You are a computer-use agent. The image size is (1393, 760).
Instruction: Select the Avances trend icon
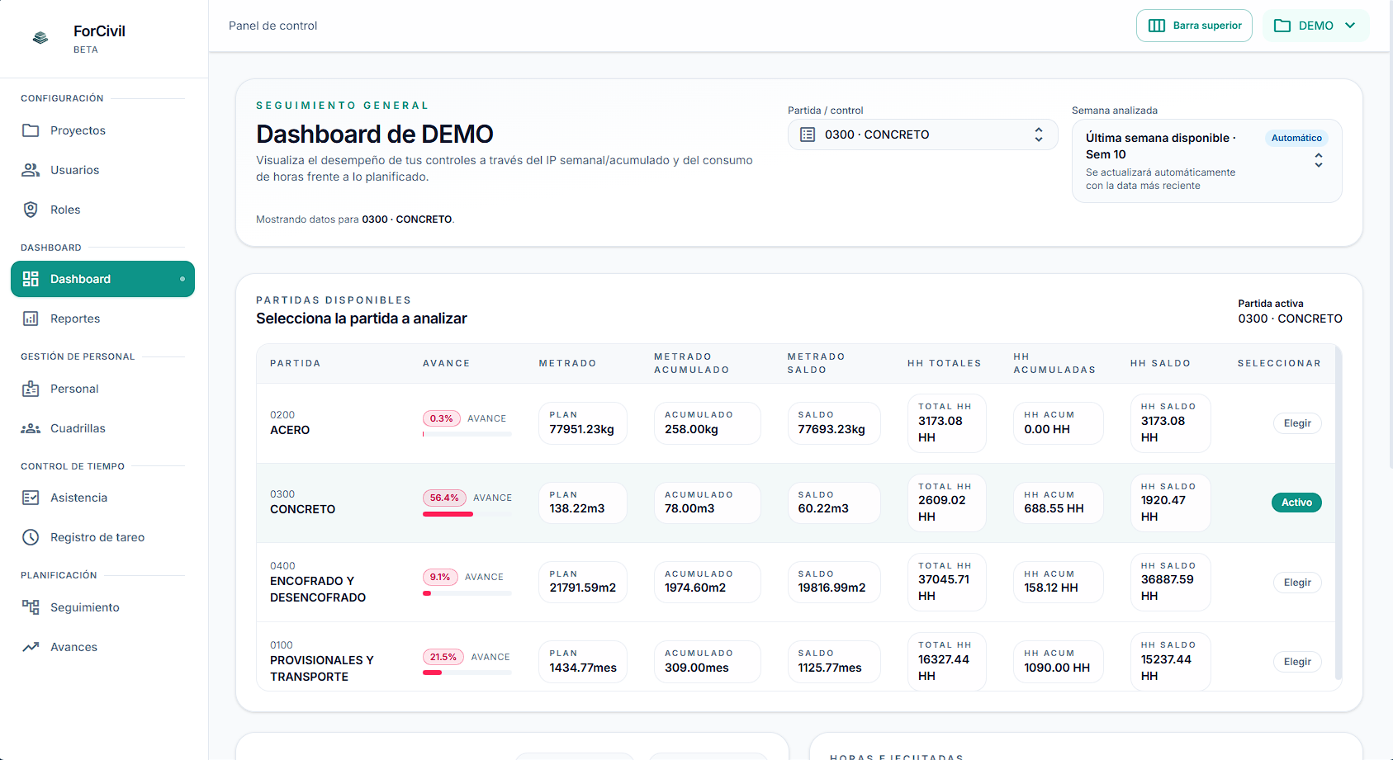[x=31, y=646]
